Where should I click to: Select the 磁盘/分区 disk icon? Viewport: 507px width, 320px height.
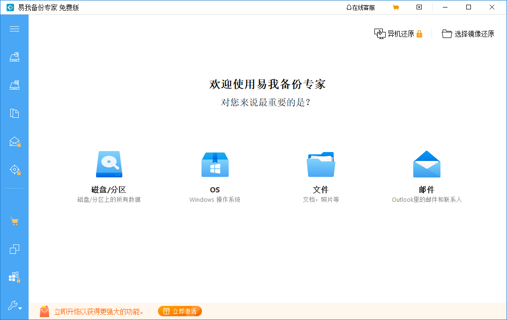click(109, 164)
